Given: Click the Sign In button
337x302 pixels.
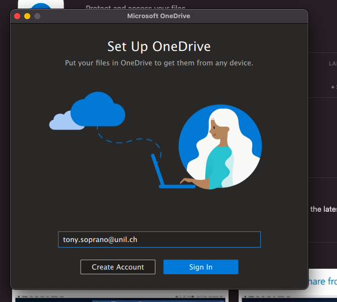Looking at the screenshot, I should click(200, 267).
